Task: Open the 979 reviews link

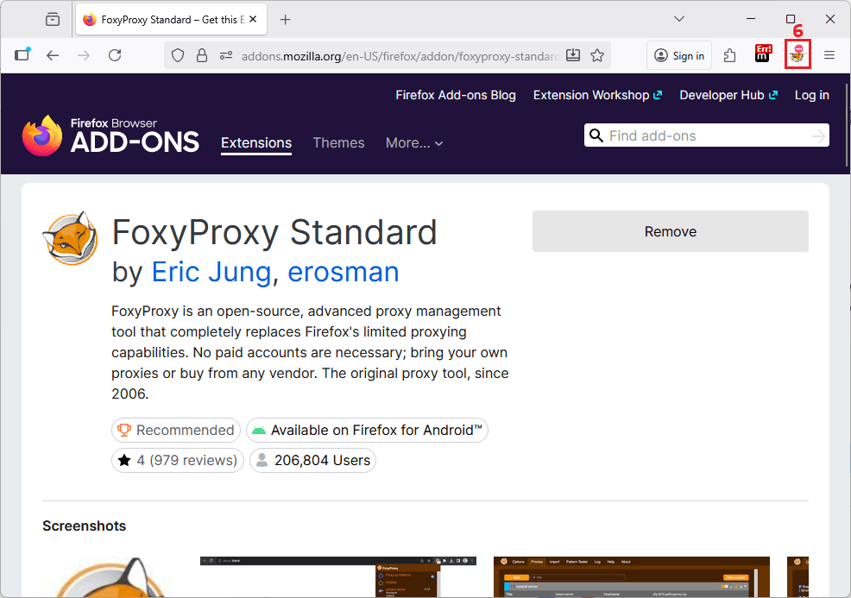Action: point(193,460)
